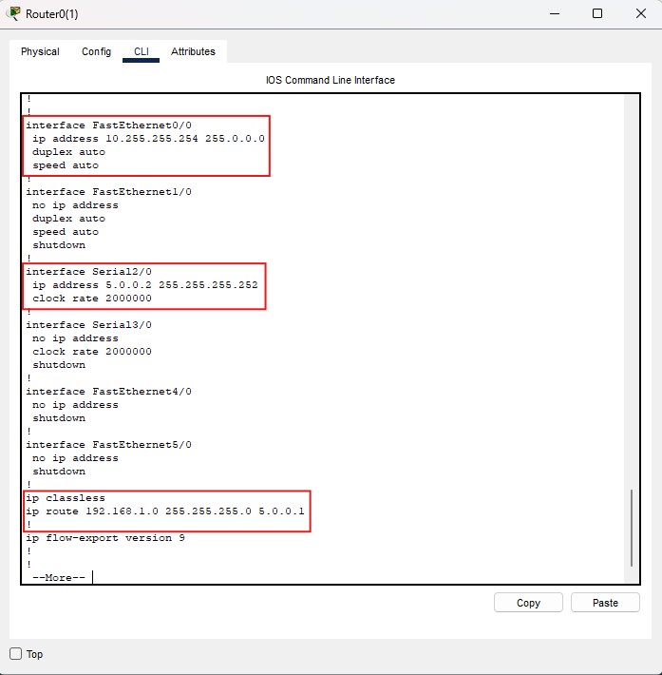Click the 'ip route 192.168.1.0' line
Viewport: 662px width, 675px height.
click(x=164, y=511)
